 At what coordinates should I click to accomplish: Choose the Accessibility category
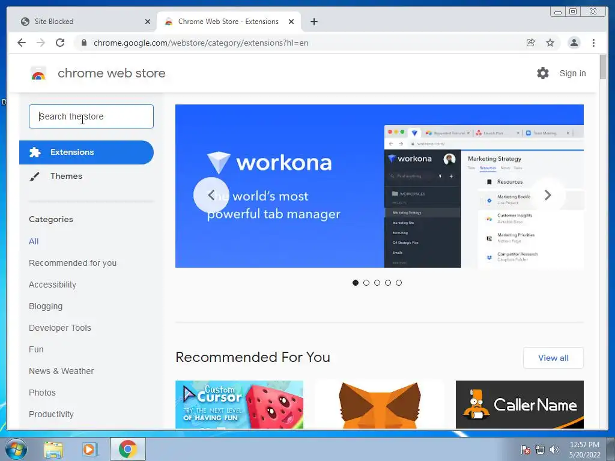(52, 285)
